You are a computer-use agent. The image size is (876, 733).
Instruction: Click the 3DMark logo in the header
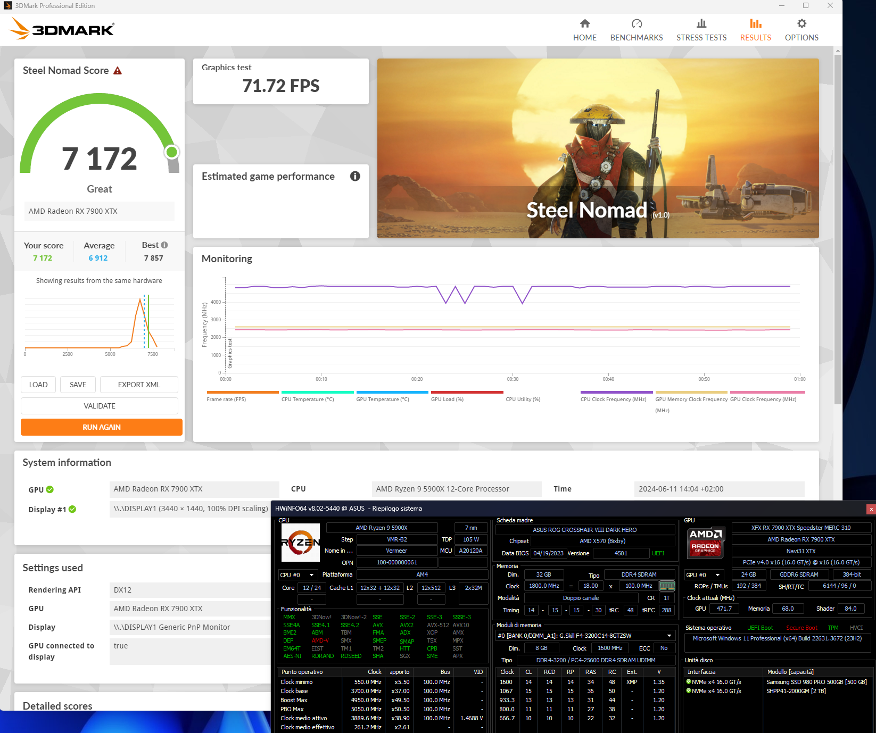coord(62,29)
